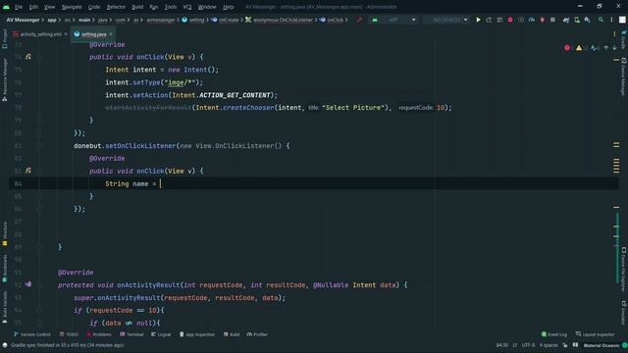Open the Problems tool window
Image resolution: width=628 pixels, height=353 pixels.
click(x=98, y=334)
